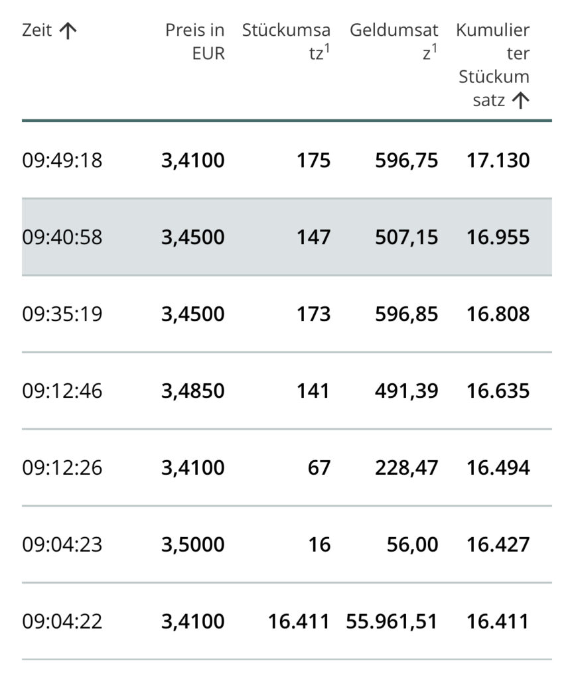This screenshot has height=679, width=574.
Task: Select the 09:04:22 time entry
Action: [62, 621]
